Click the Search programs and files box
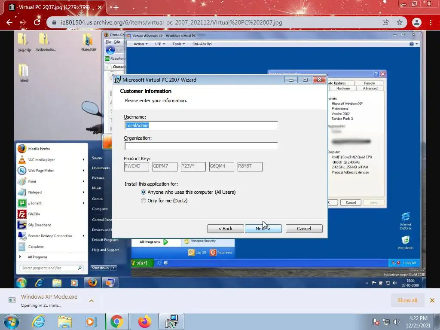Viewport: 440px width, 330px height. point(52,268)
